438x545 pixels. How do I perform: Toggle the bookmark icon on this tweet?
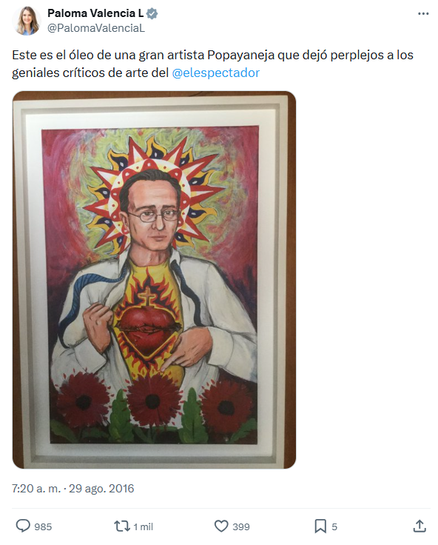[x=320, y=526]
